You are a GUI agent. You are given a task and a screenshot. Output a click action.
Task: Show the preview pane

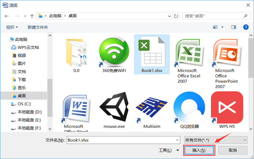(234, 27)
